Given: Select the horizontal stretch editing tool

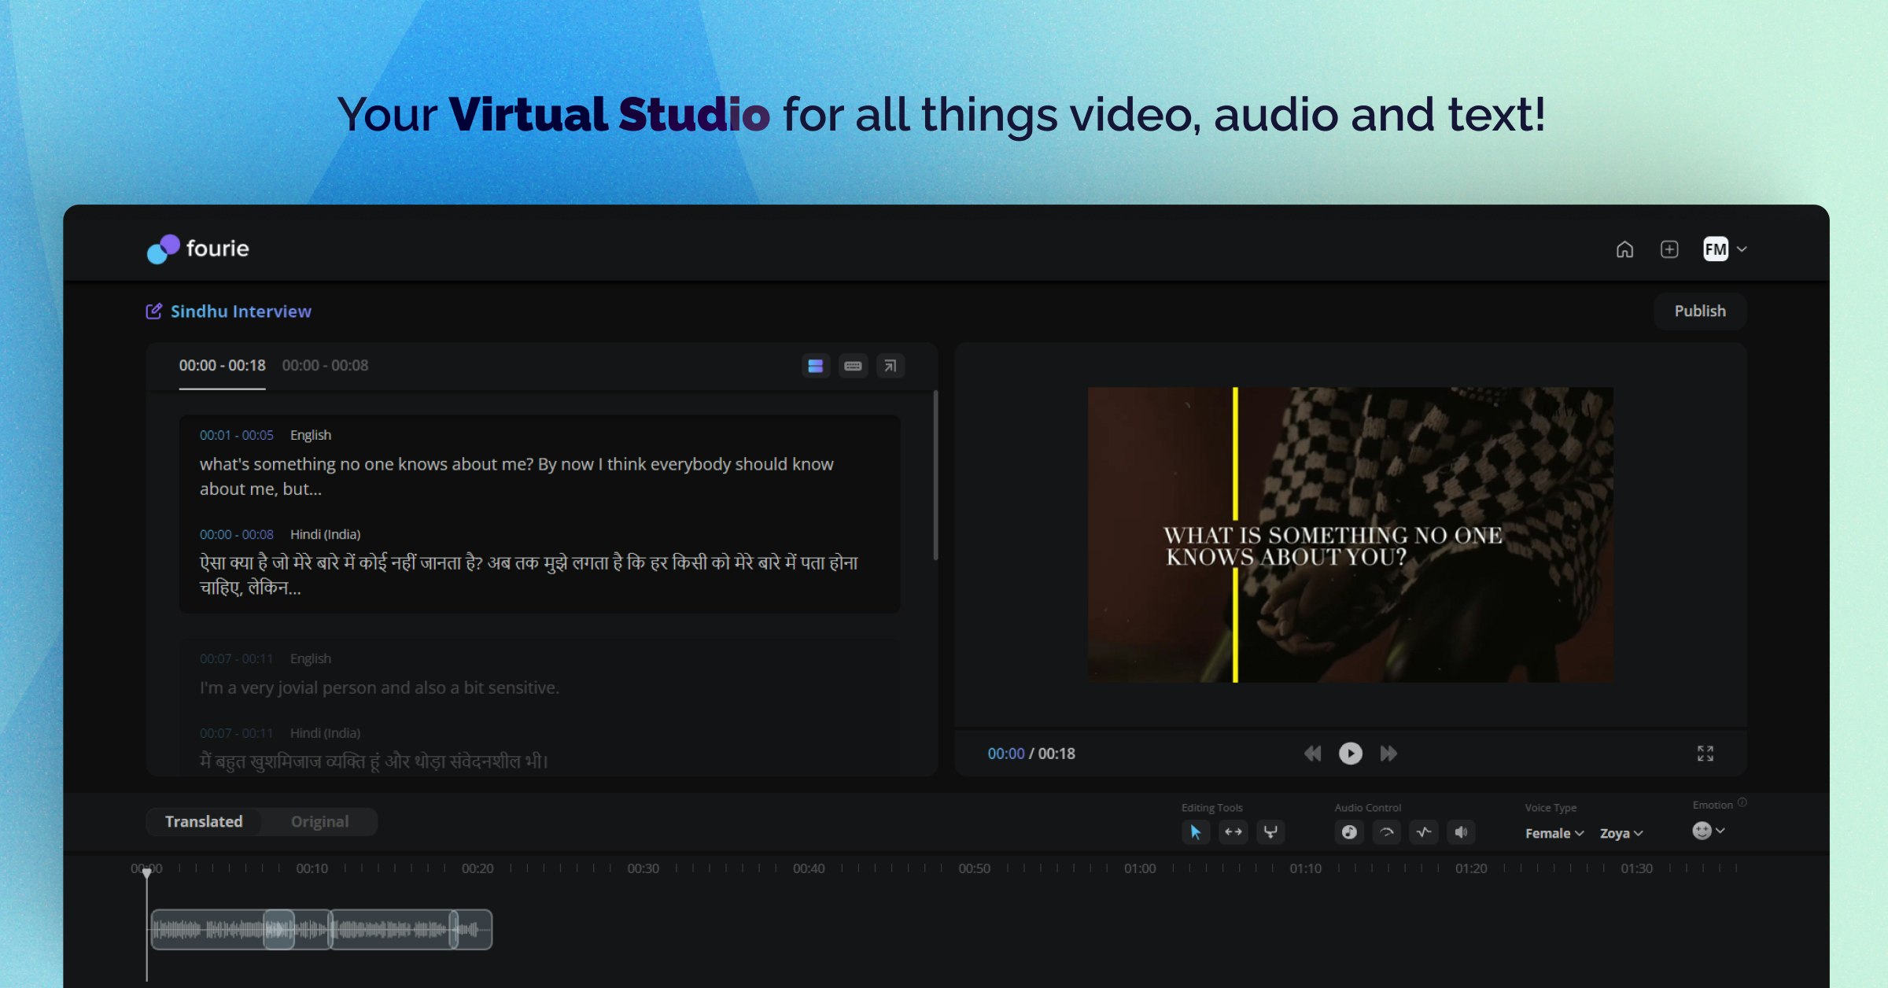Looking at the screenshot, I should pyautogui.click(x=1233, y=832).
